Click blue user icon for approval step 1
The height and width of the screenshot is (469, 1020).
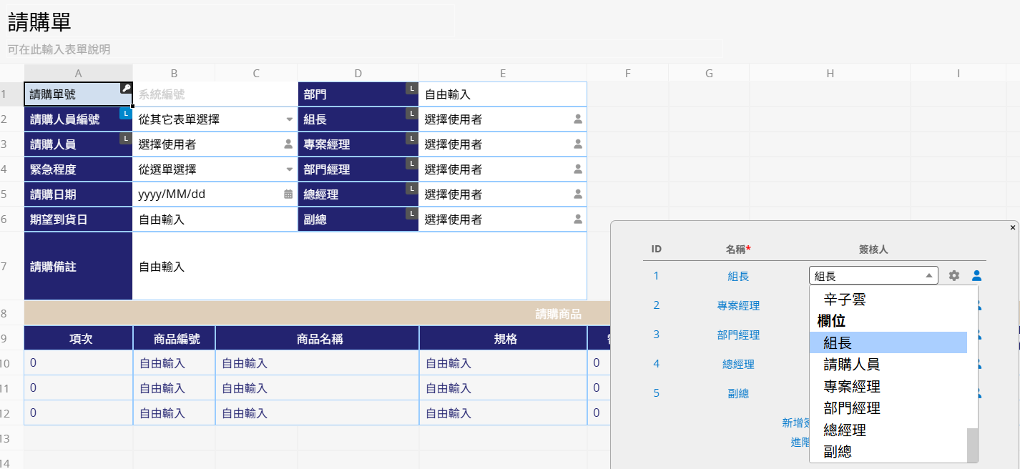point(976,275)
